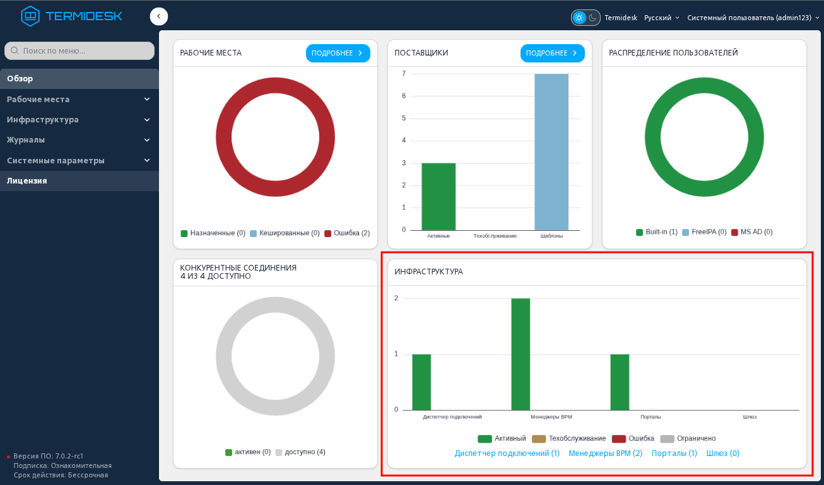Switch to light theme sun icon

coord(580,18)
